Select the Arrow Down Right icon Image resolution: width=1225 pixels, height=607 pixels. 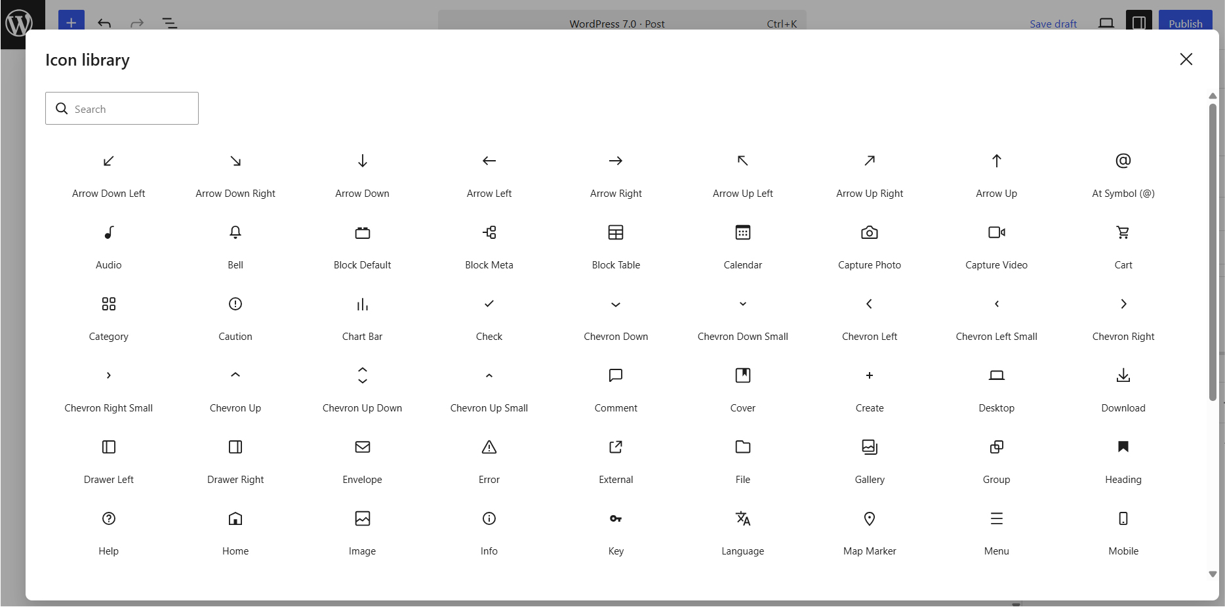tap(235, 161)
